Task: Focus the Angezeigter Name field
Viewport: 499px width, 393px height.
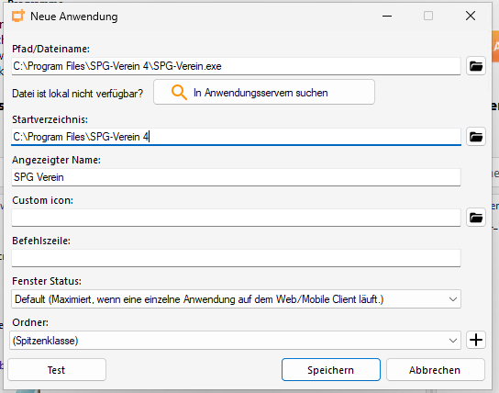Action: click(236, 177)
